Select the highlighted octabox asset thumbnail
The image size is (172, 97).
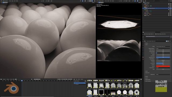click(89, 92)
